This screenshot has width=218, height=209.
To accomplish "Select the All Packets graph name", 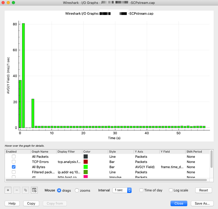I will 40,156.
